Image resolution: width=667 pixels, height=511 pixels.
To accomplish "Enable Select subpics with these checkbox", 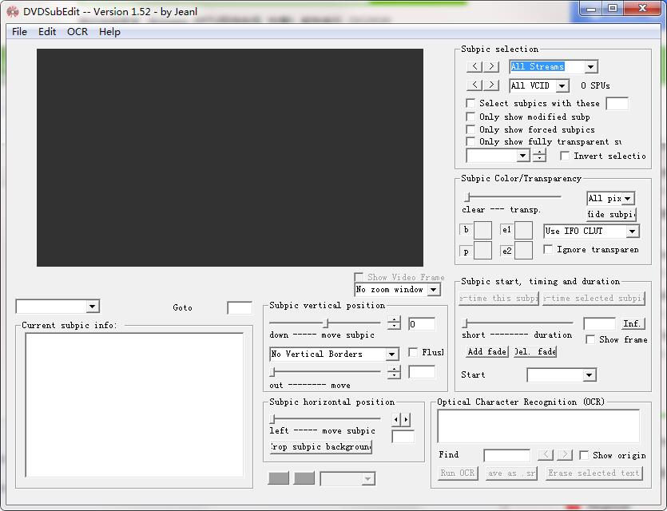I will click(470, 103).
